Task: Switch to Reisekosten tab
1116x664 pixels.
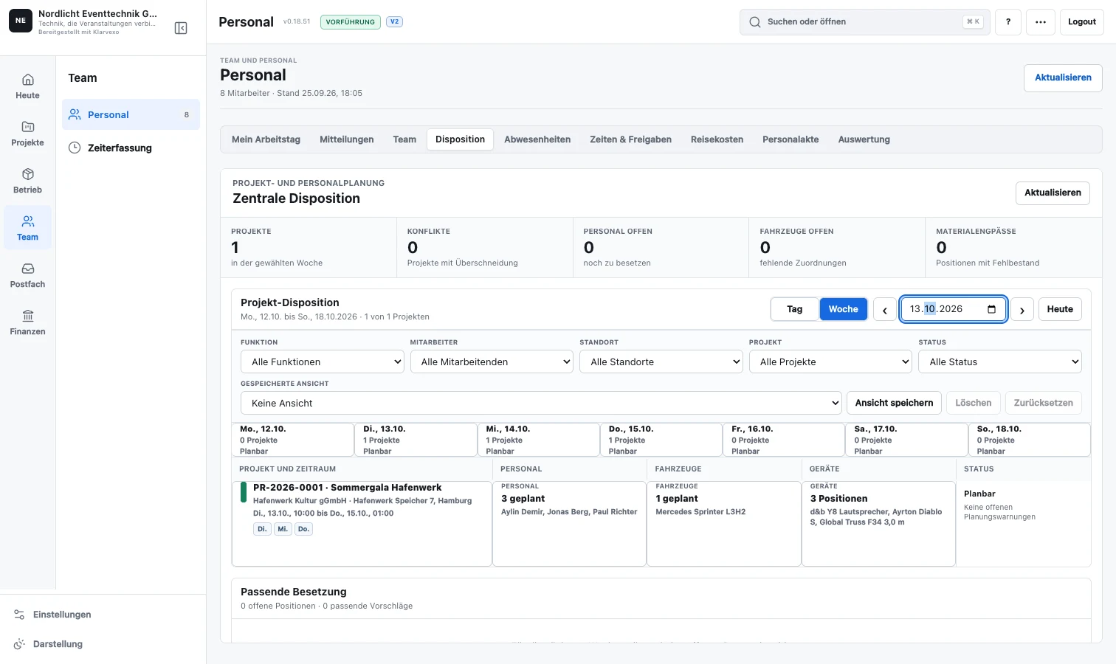Action: point(717,139)
